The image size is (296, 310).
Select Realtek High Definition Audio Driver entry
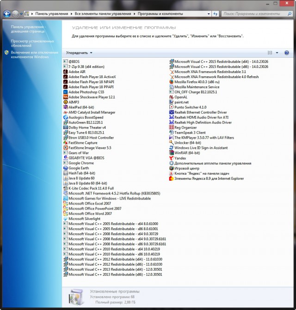200,122
